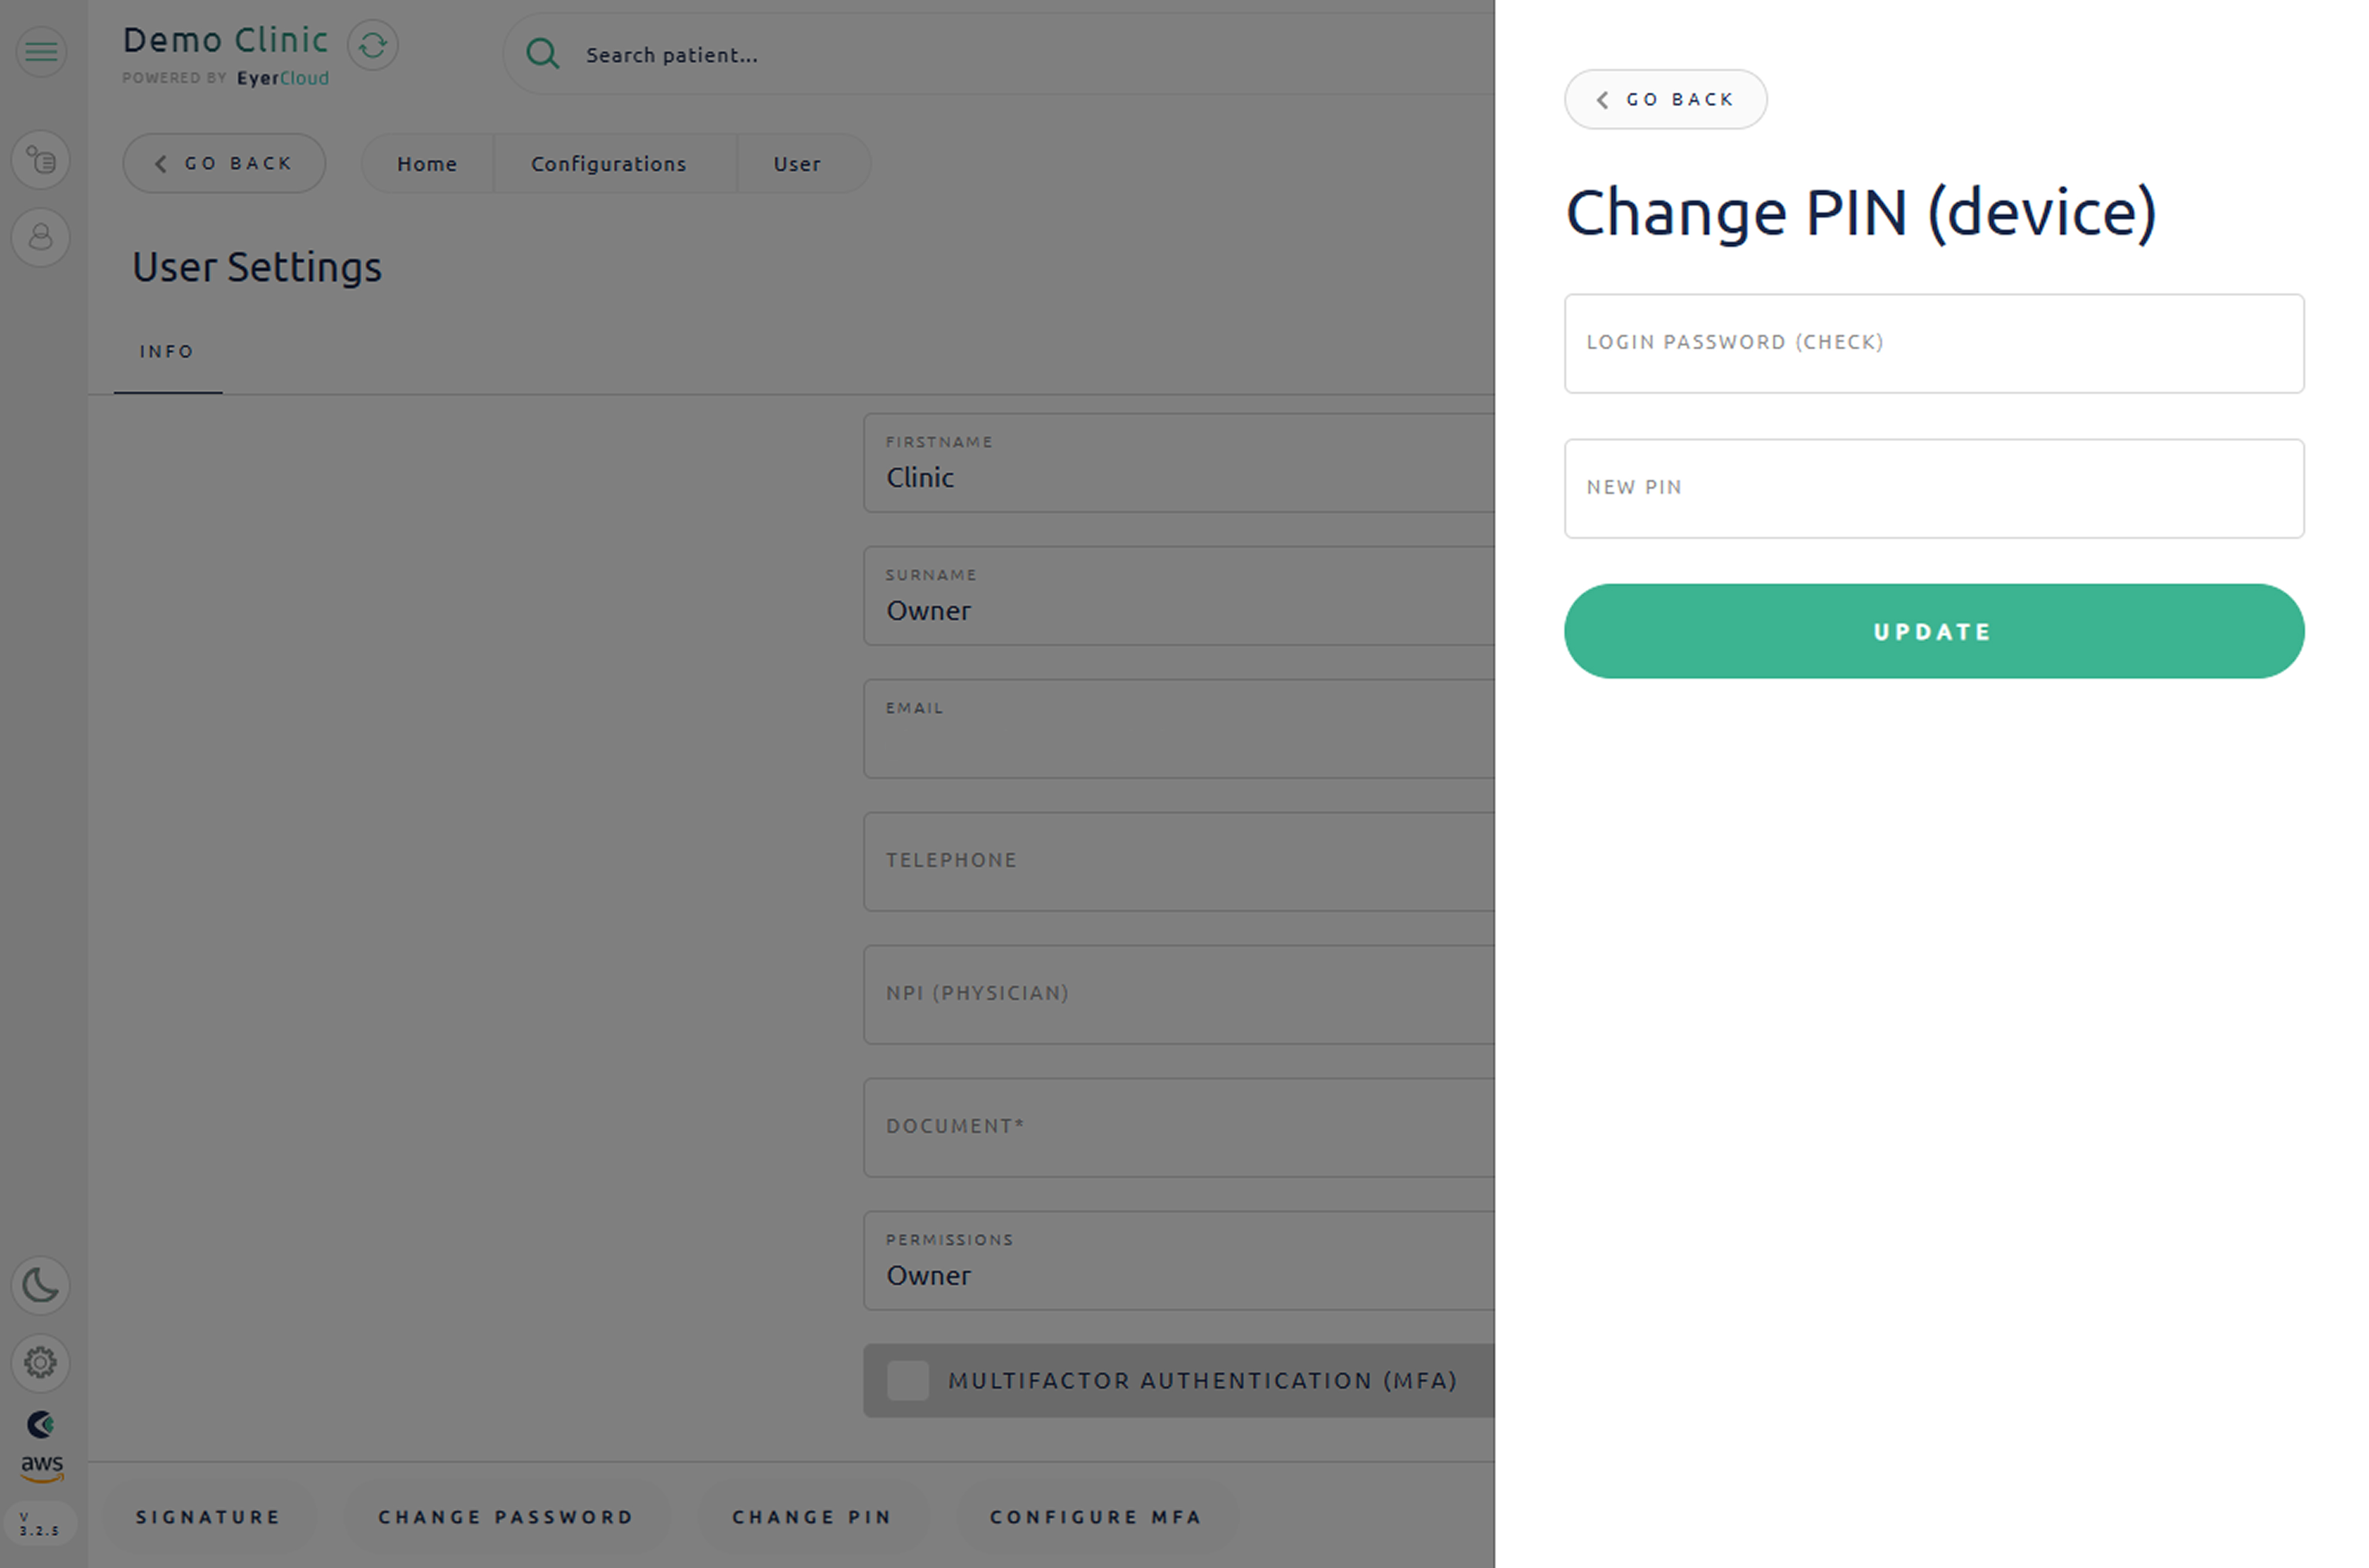
Task: Open the hamburger menu icon
Action: point(41,51)
